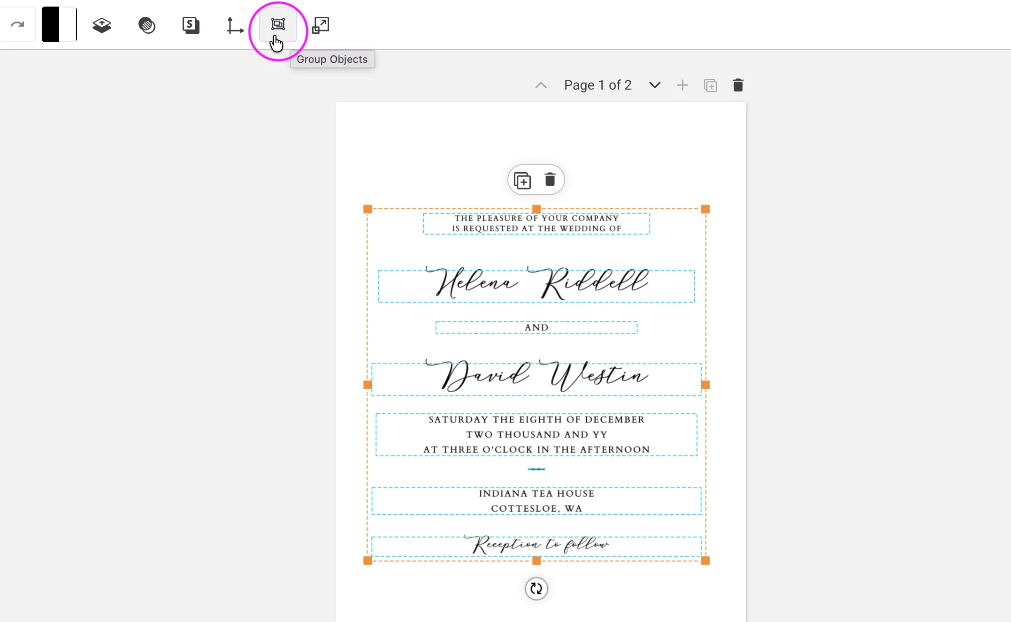Delete the selected objects with the trash button
Screen dimensions: 1011x622
point(550,180)
